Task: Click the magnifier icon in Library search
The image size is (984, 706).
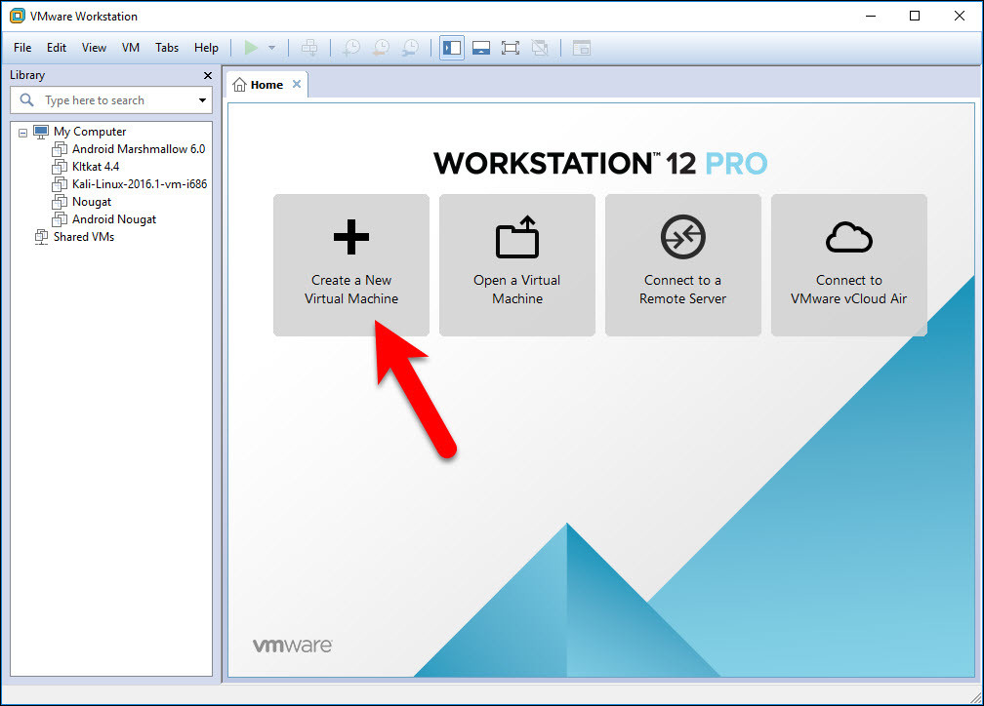Action: 27,99
